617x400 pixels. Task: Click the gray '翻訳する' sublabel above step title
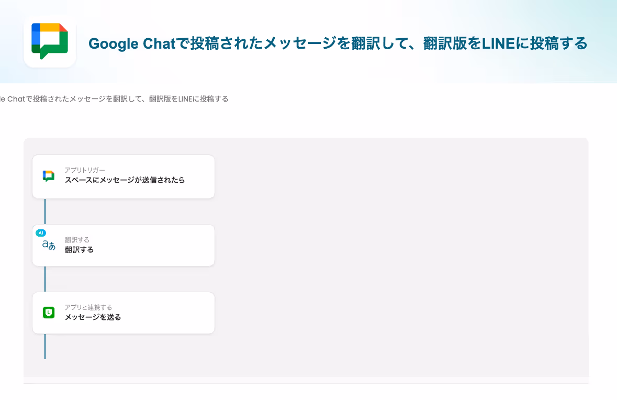tap(77, 240)
